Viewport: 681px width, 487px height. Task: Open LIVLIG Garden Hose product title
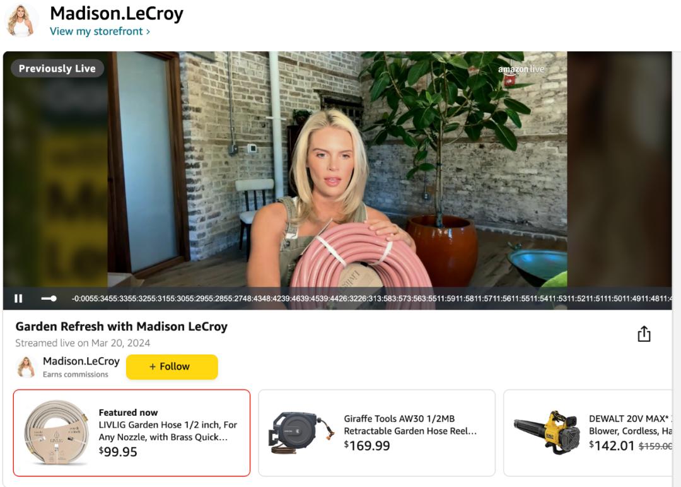[168, 431]
